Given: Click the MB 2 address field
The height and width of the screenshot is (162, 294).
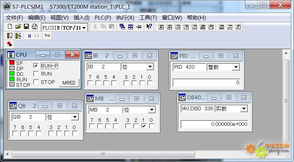Looking at the screenshot, I should 105,110.
